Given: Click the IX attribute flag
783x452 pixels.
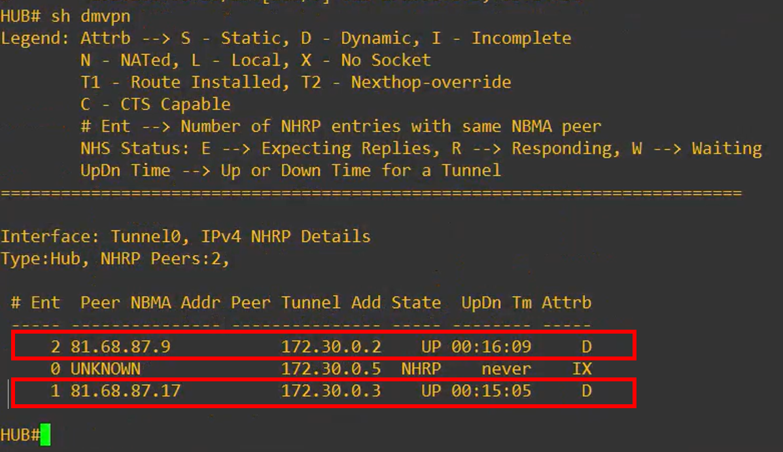Looking at the screenshot, I should click(x=582, y=368).
